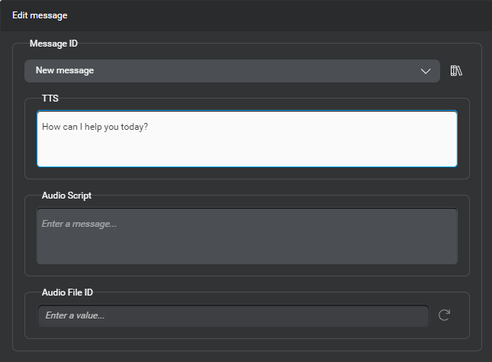
Task: Click the "TTS" section label
Action: 50,99
